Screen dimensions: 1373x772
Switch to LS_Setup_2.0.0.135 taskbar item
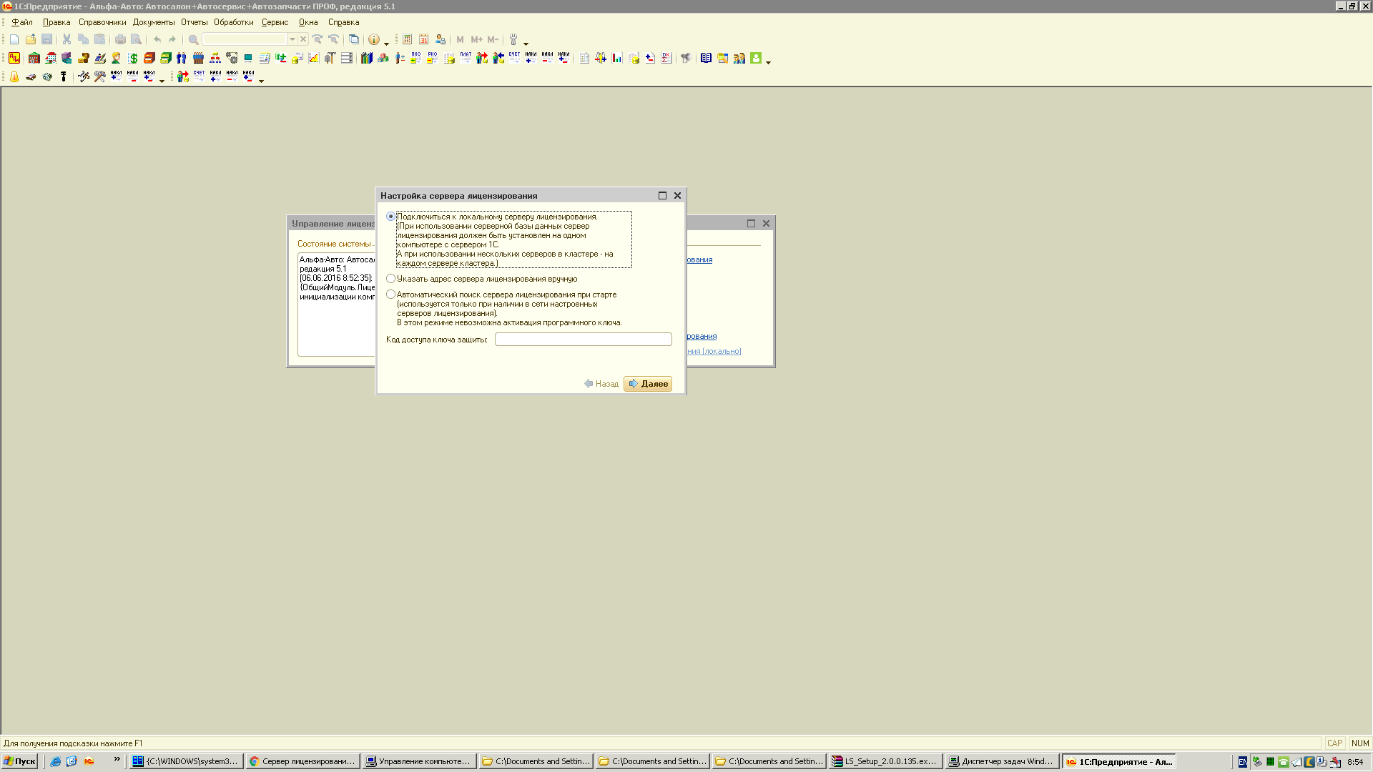[885, 761]
